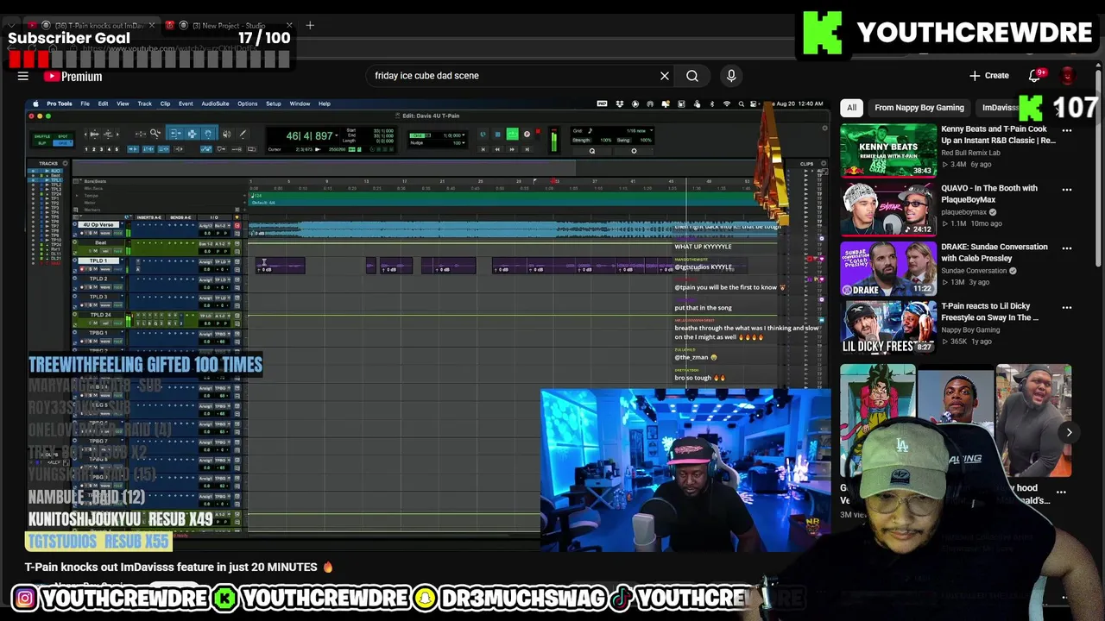Click zoom preset 3 button

(101, 149)
